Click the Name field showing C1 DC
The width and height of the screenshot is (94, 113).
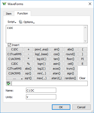(x=41, y=90)
